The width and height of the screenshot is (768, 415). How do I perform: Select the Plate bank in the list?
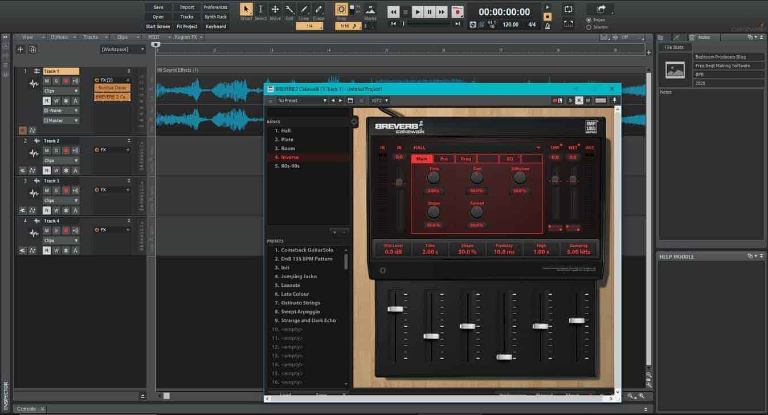(287, 140)
